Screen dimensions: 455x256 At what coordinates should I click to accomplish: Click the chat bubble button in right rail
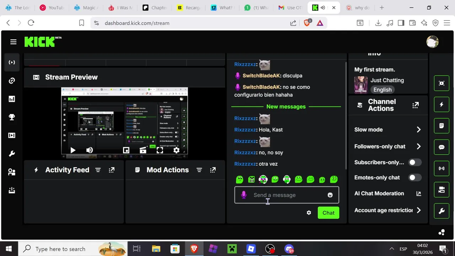point(441,147)
